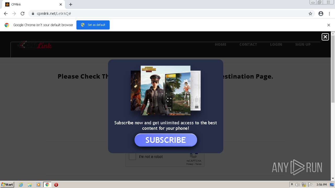
Task: Check the I'm not a robot checkbox
Action: coord(132,157)
